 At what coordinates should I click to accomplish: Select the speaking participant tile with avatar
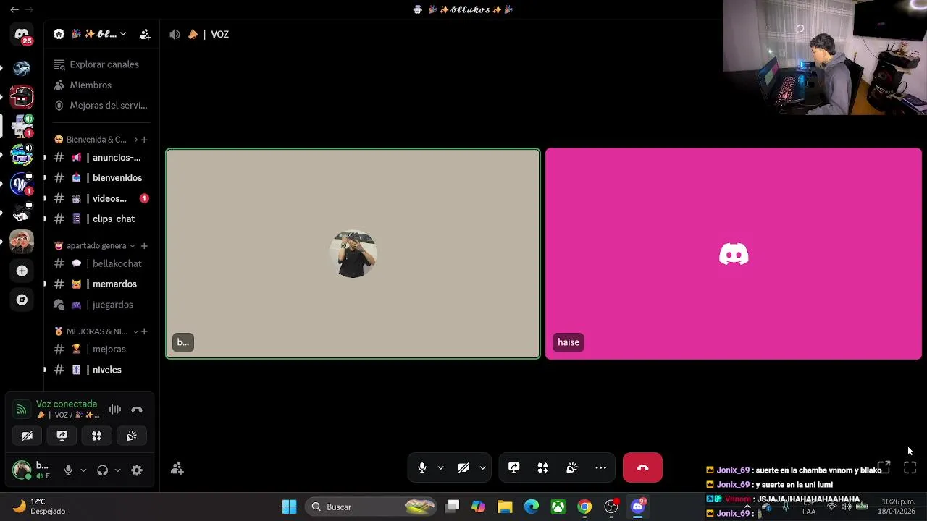353,253
